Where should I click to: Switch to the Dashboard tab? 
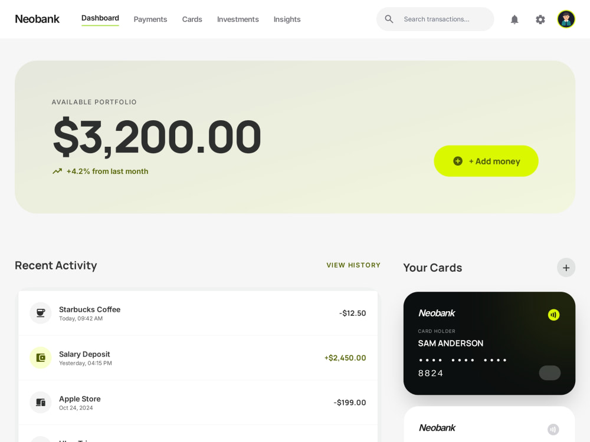point(100,18)
